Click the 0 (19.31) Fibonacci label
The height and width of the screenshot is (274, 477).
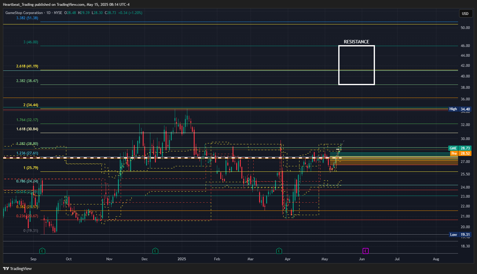click(x=31, y=231)
